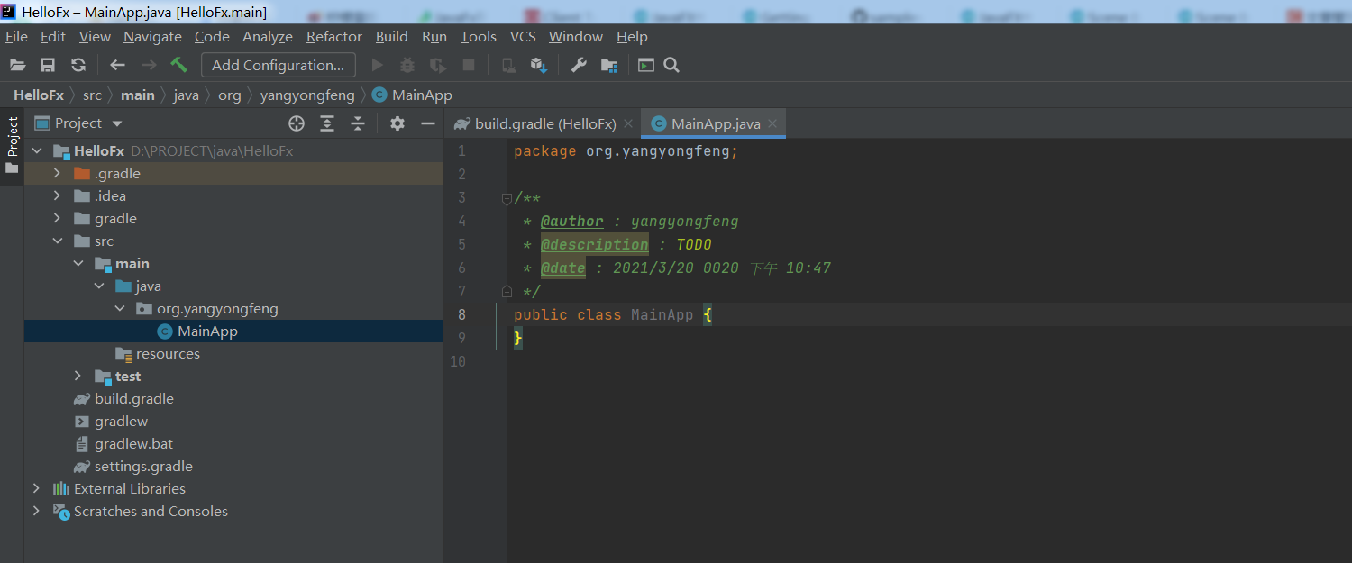Screen dimensions: 1352x563
Task: Click MainApp in the breadcrumb bar
Action: (412, 95)
